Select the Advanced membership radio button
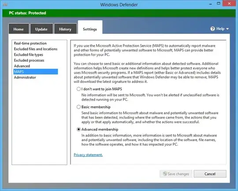Viewport: 238px width, 191px height. coord(78,129)
